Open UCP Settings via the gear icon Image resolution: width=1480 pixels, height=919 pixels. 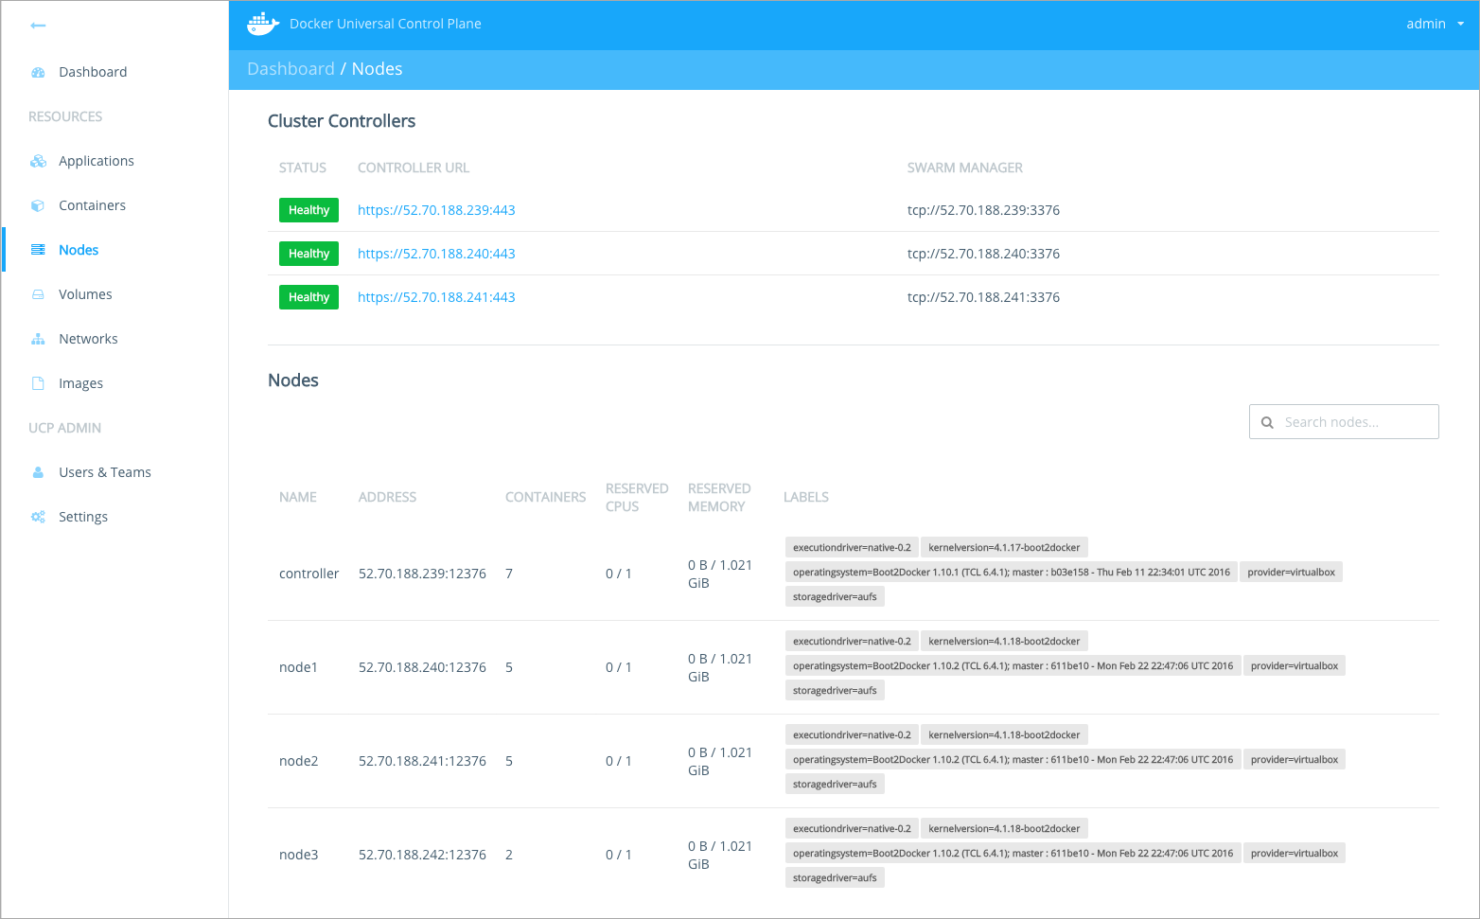(38, 516)
